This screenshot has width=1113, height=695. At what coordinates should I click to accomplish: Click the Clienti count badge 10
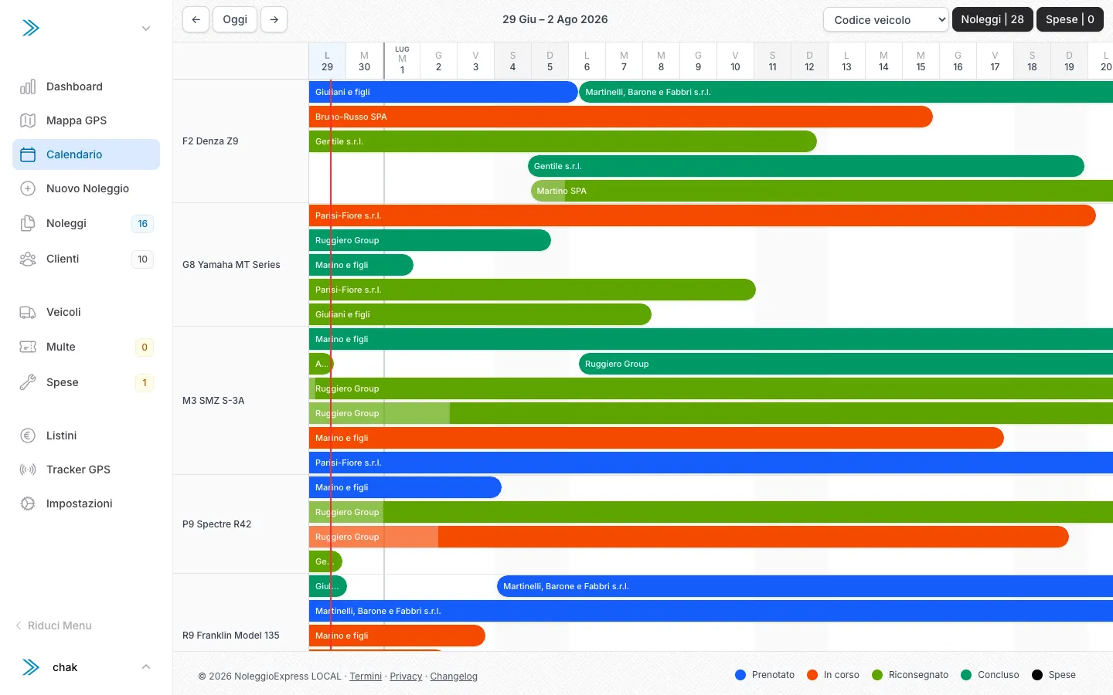point(143,259)
